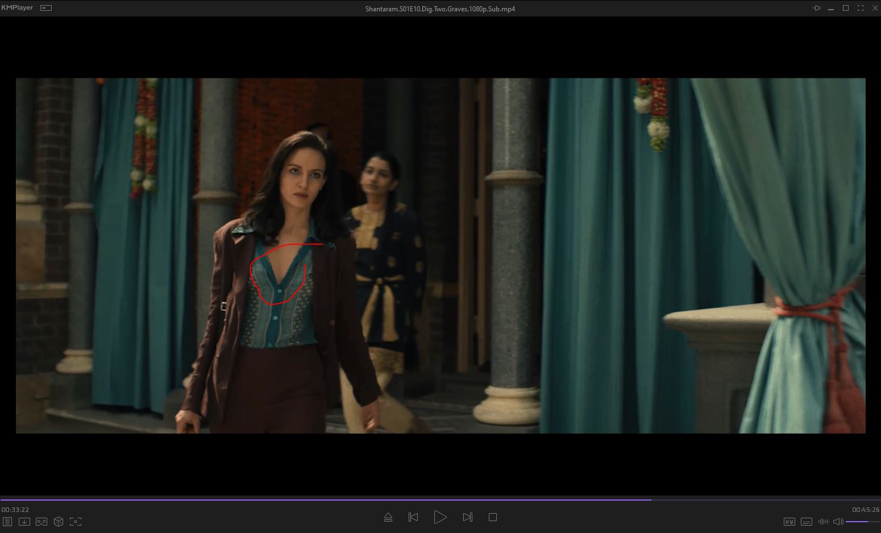This screenshot has width=881, height=533.
Task: Play the paused video
Action: 440,517
